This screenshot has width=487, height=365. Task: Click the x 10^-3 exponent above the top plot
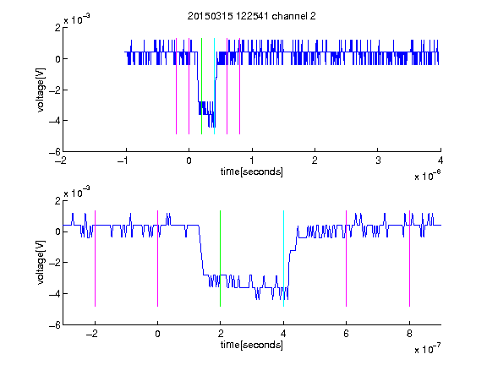click(x=77, y=19)
